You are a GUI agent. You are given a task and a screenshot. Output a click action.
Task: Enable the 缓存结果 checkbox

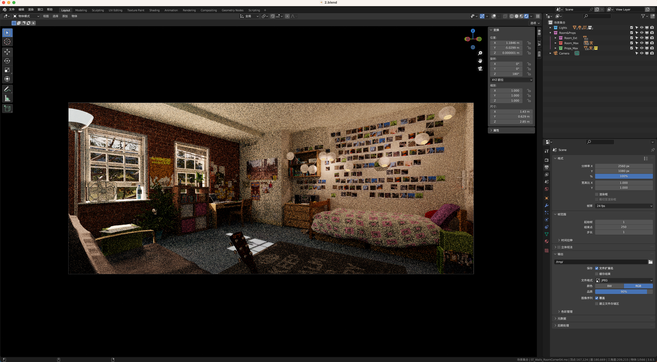point(597,274)
